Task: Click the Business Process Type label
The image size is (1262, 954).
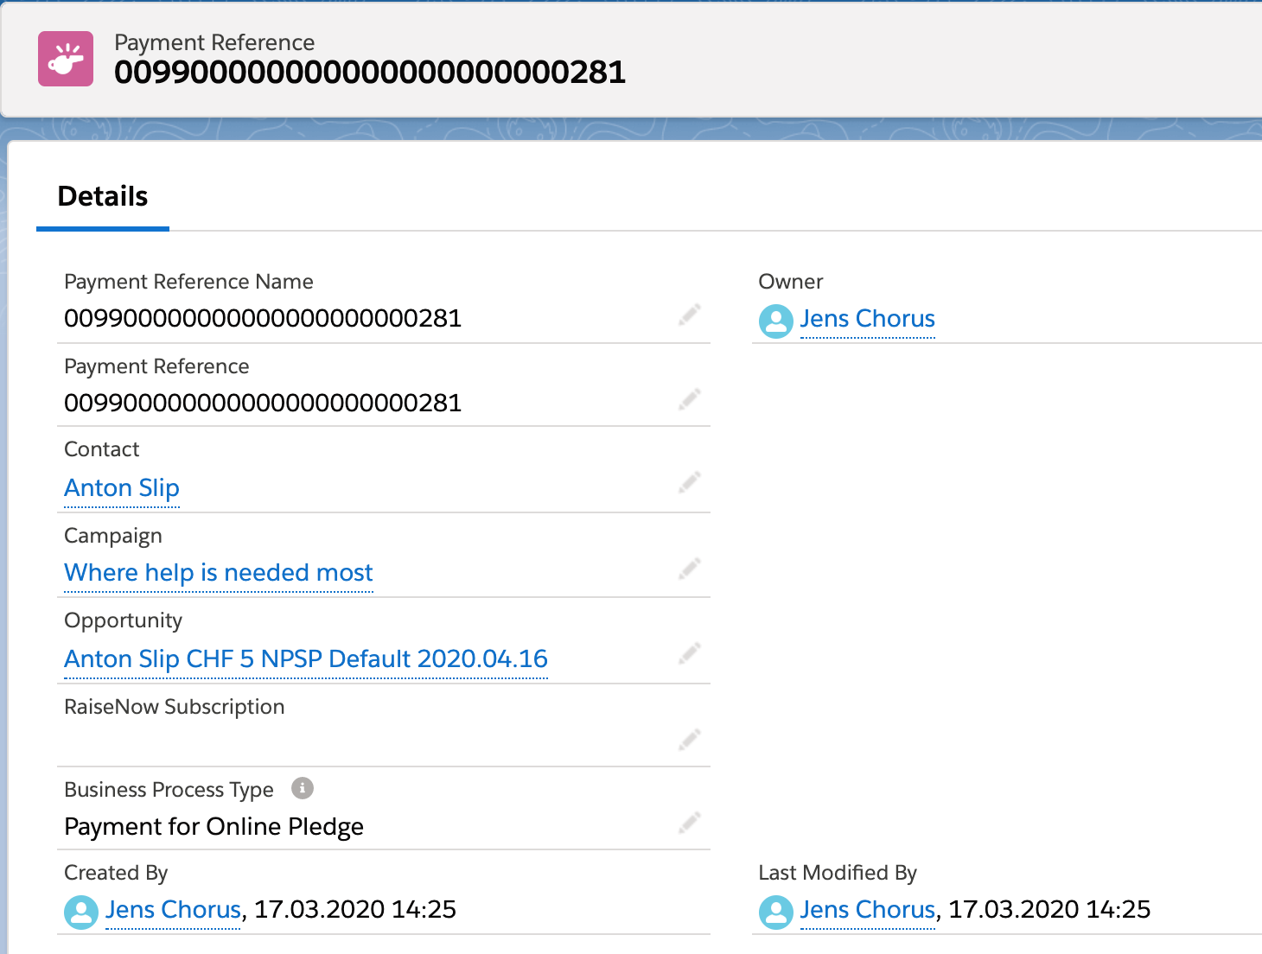Action: click(169, 790)
